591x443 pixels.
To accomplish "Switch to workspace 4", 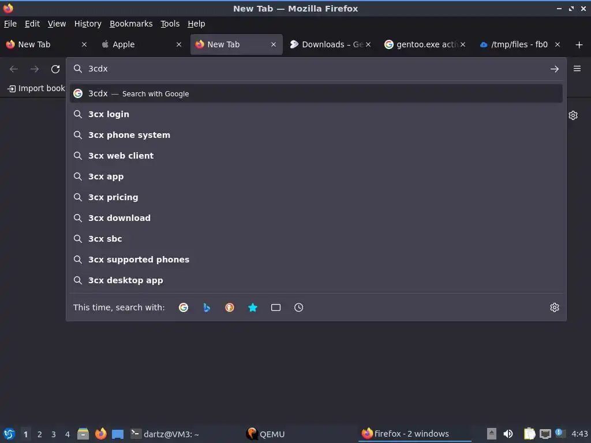I will (x=68, y=434).
